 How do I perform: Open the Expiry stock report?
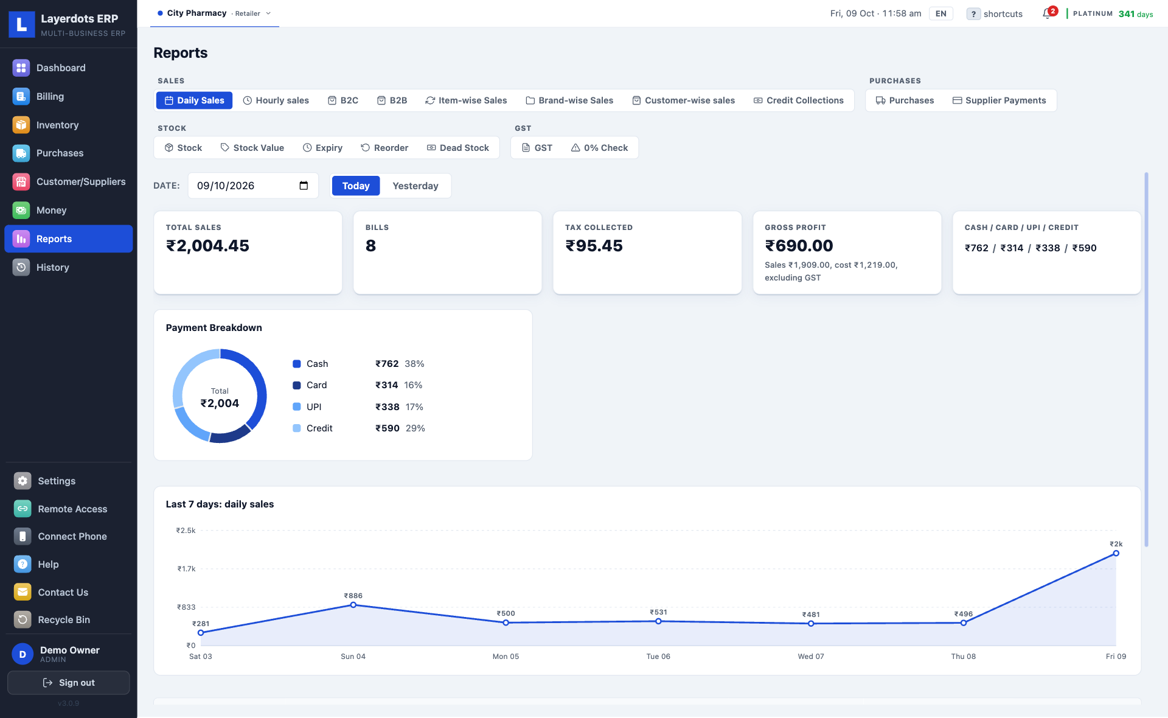pyautogui.click(x=322, y=148)
